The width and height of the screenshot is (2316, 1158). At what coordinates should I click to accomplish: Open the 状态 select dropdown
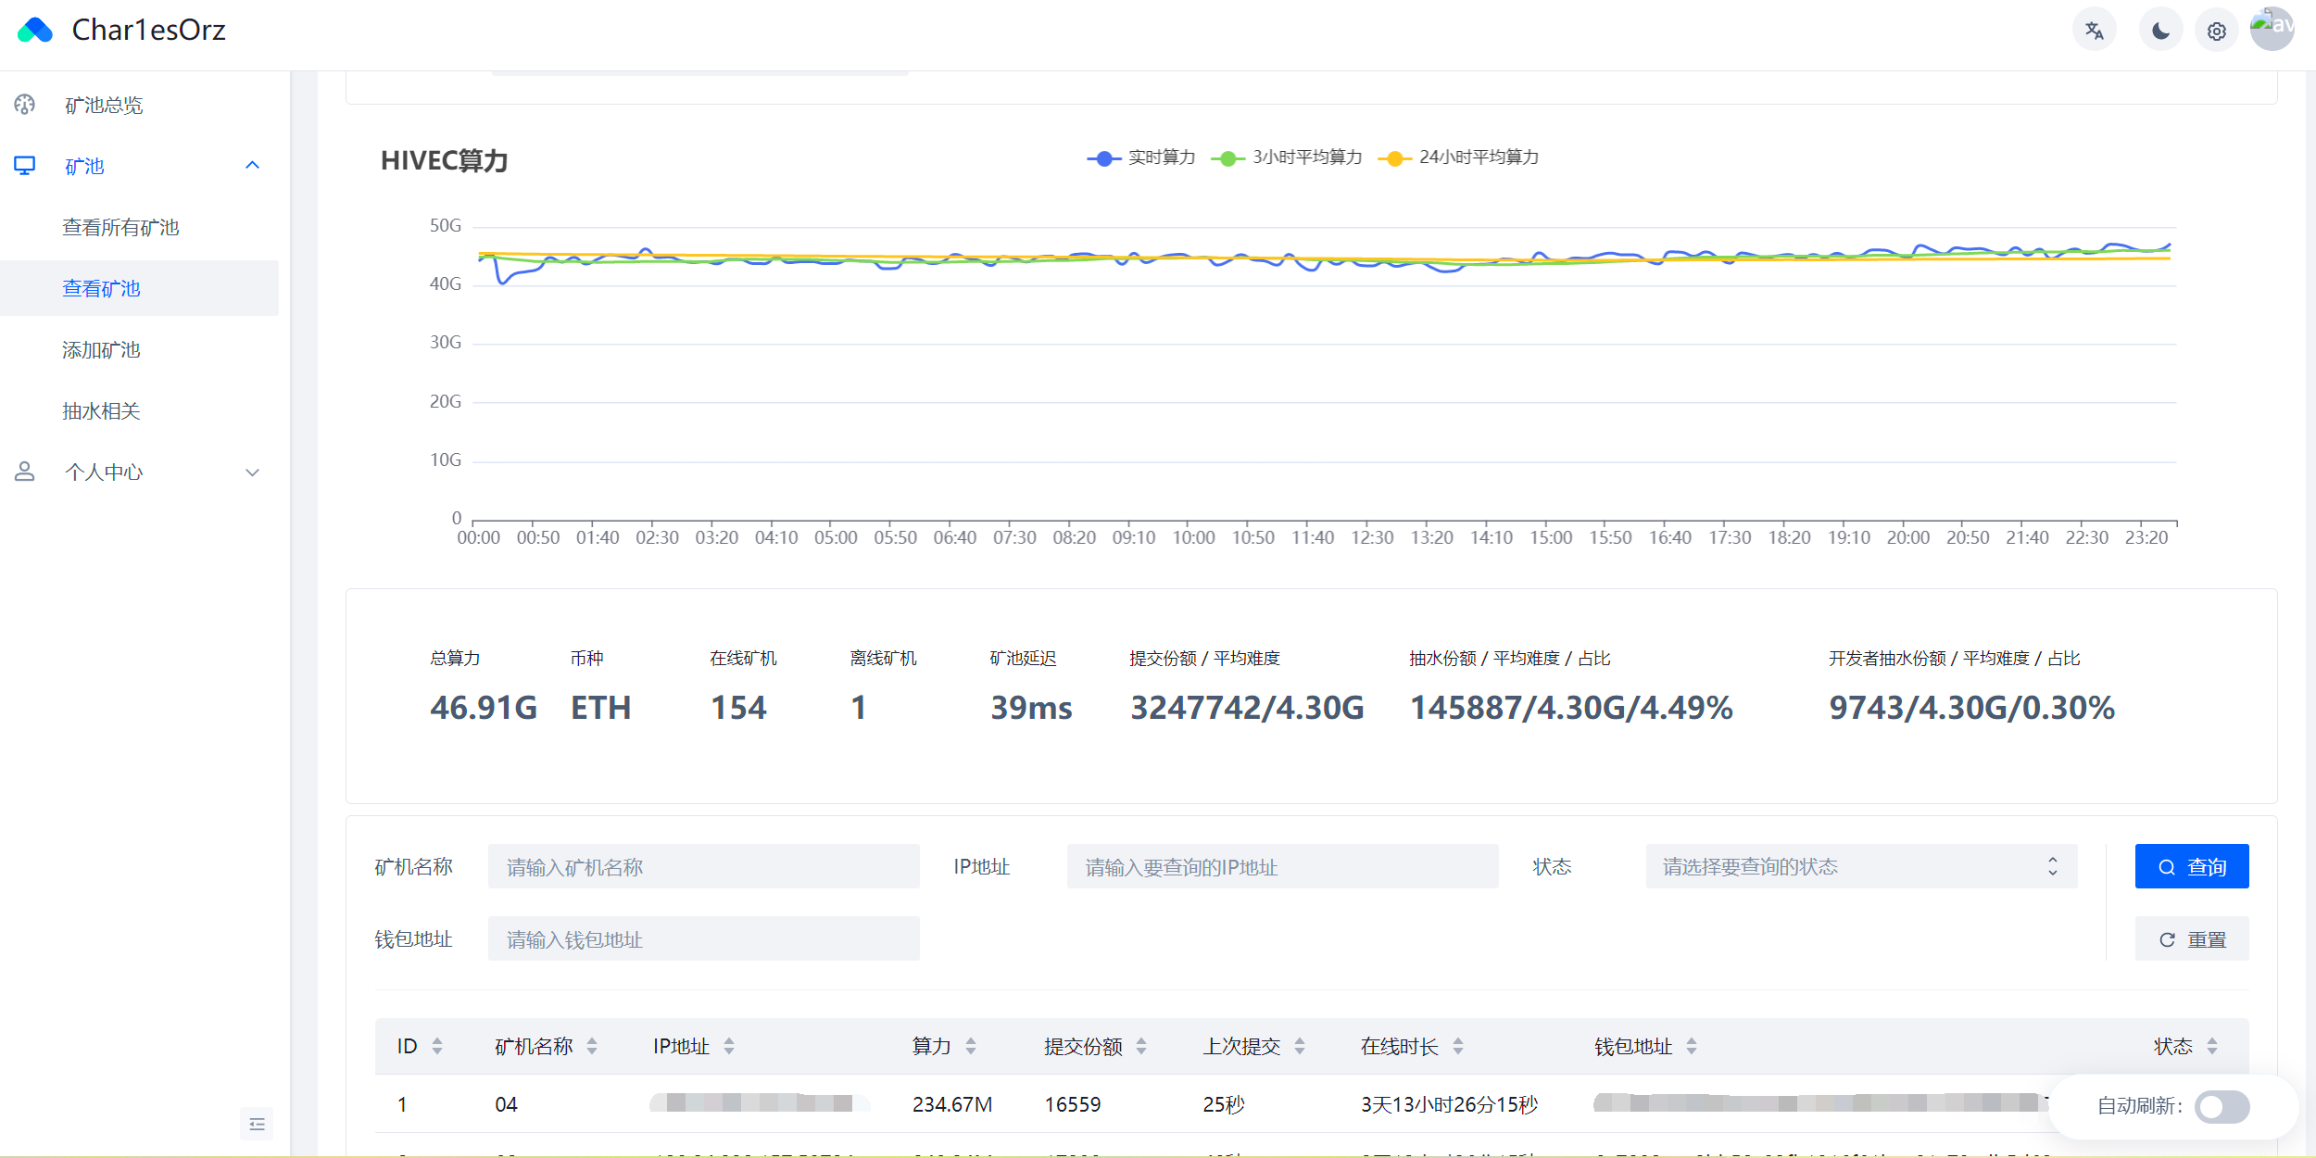[x=1860, y=866]
